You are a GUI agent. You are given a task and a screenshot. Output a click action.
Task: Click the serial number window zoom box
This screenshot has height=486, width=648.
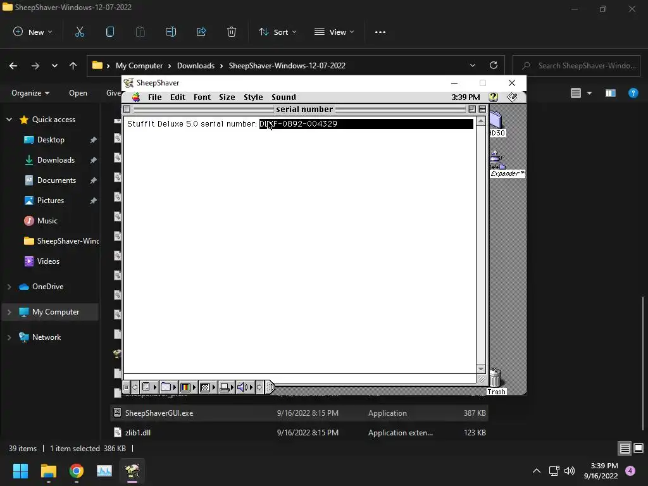(472, 109)
